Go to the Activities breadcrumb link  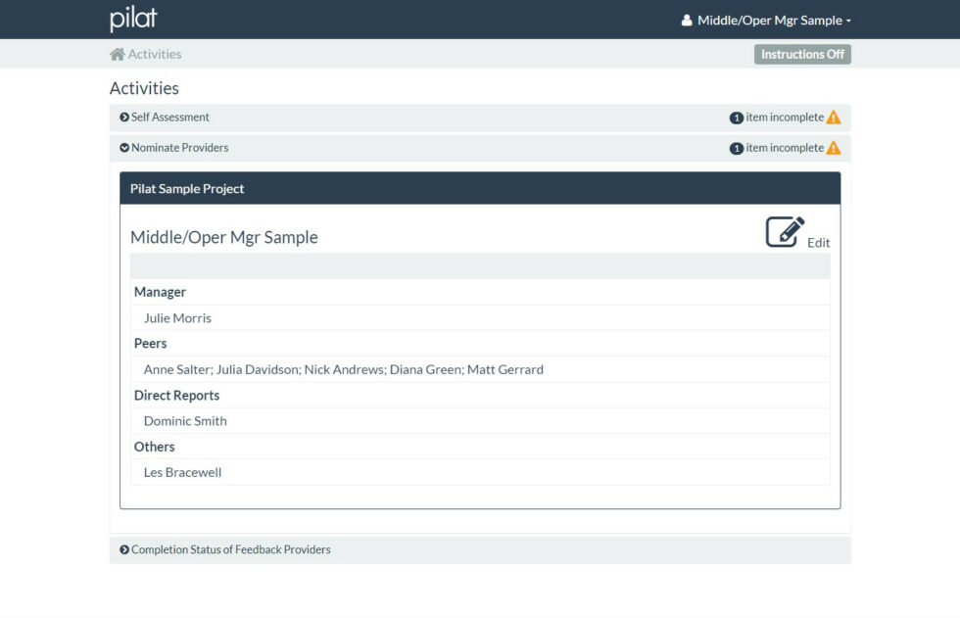click(155, 55)
